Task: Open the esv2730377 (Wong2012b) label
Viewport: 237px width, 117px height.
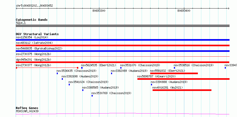Action: point(34,65)
